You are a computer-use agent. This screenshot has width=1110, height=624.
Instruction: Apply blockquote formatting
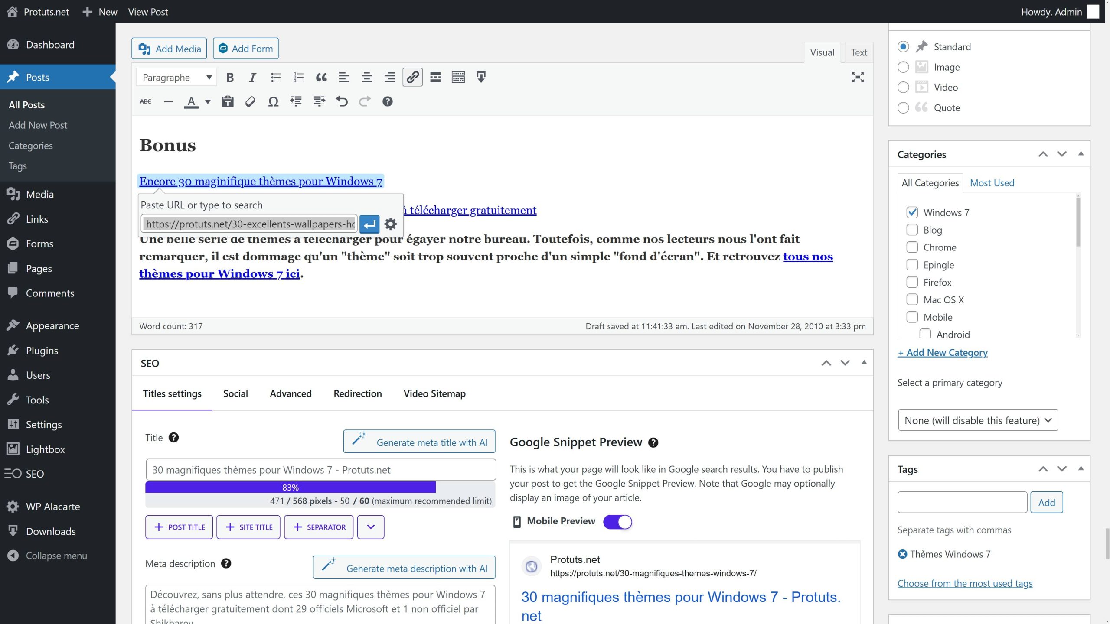321,77
